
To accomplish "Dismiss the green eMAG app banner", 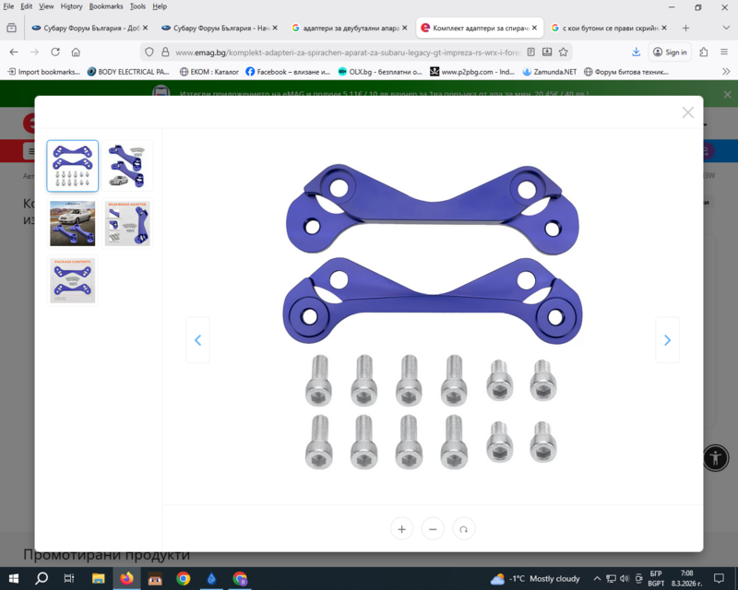I will [x=727, y=94].
